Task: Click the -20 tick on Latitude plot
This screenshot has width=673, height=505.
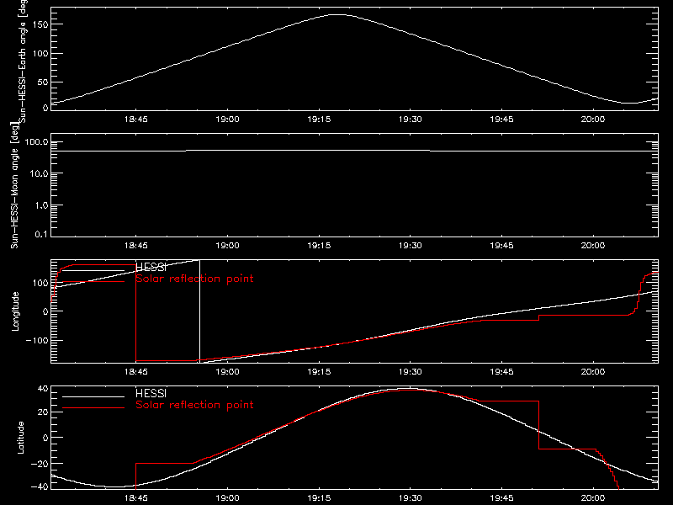Action: coord(39,464)
